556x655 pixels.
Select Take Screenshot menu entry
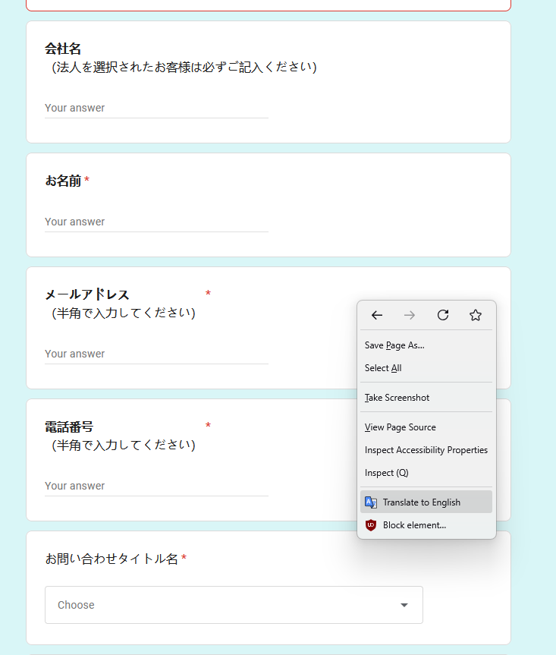426,397
